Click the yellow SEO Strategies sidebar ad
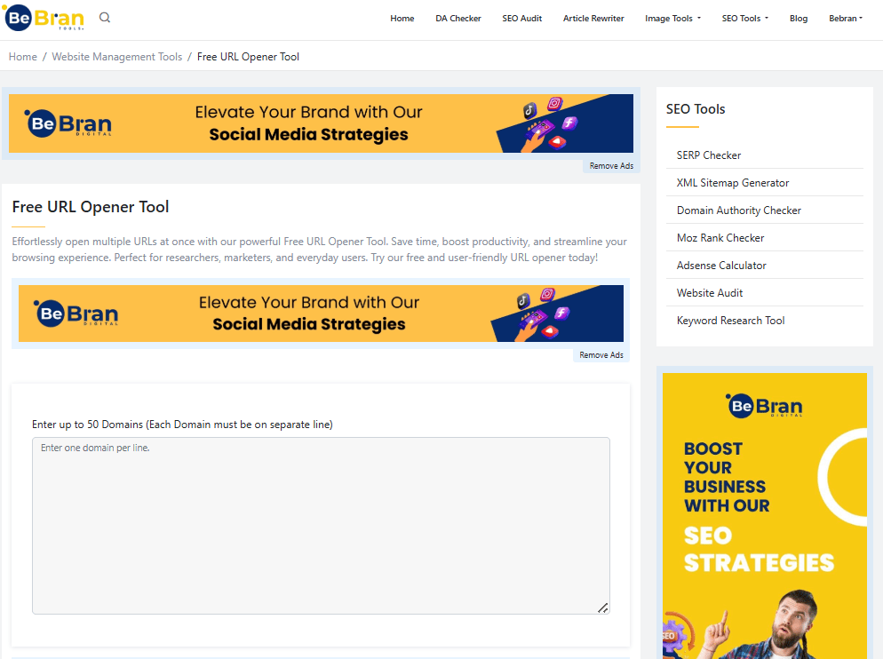Screen dimensions: 883x659 (765, 515)
